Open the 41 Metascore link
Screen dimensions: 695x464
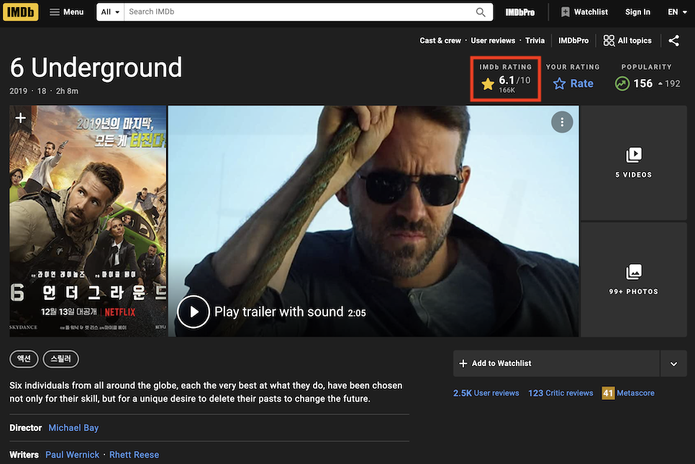pyautogui.click(x=628, y=393)
